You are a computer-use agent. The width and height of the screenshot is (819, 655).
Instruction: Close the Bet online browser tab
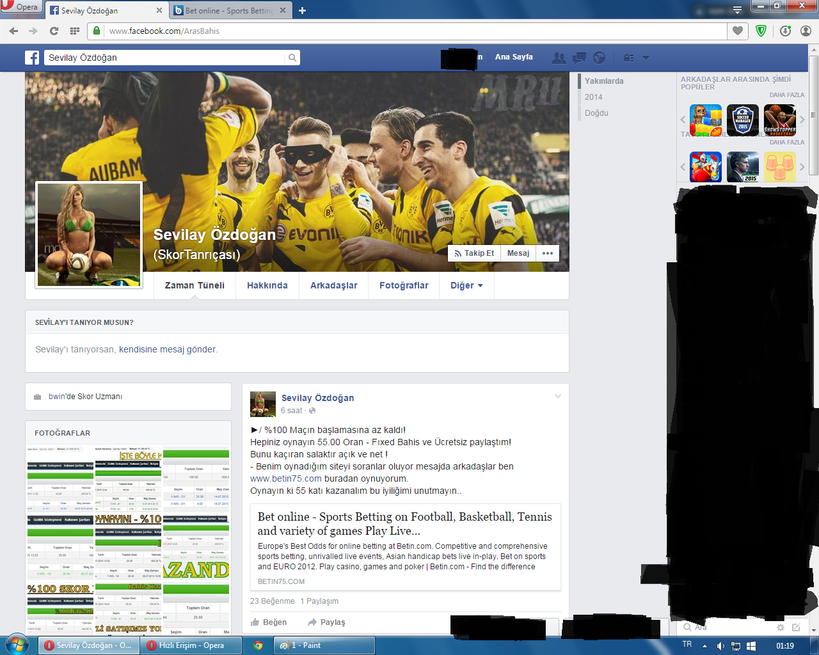pos(283,10)
